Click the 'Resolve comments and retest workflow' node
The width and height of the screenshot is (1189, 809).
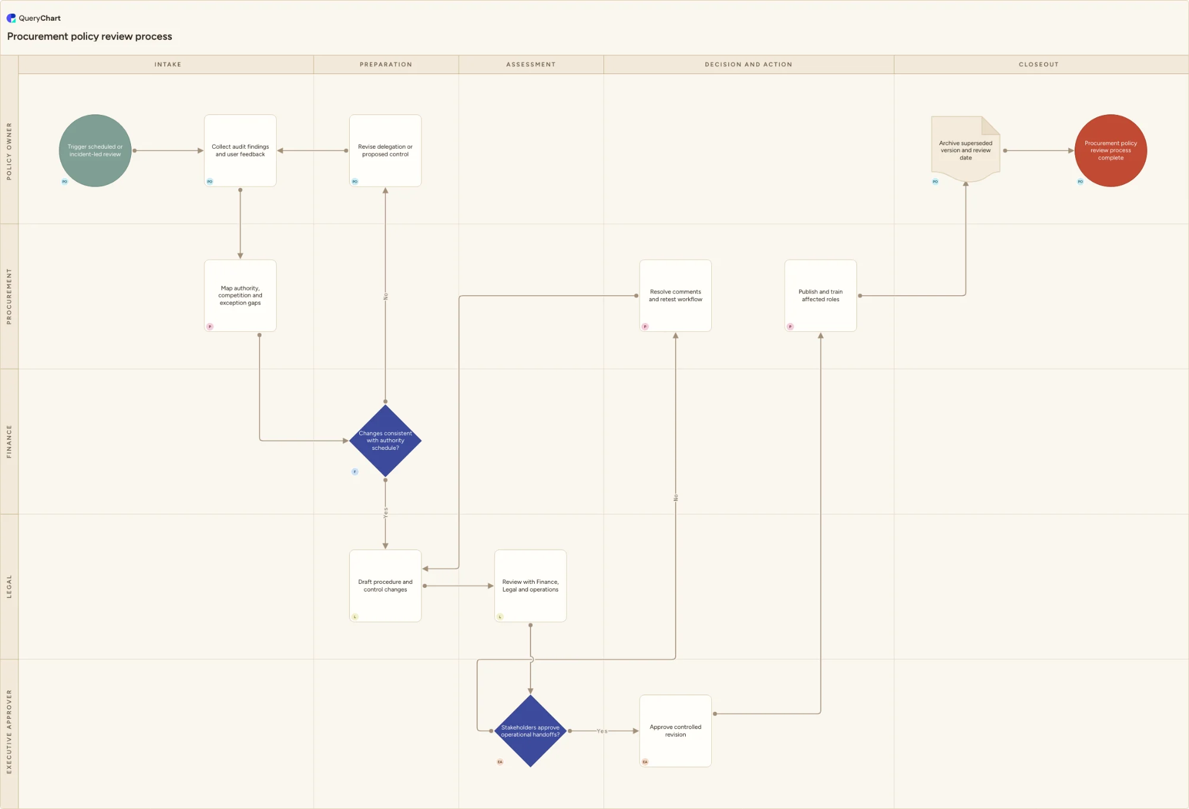[x=675, y=296]
